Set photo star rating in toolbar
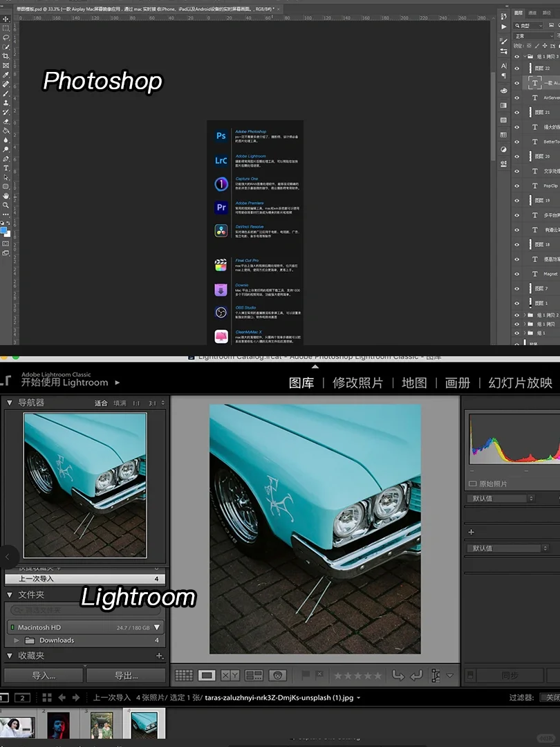The height and width of the screenshot is (747, 560). coord(357,676)
